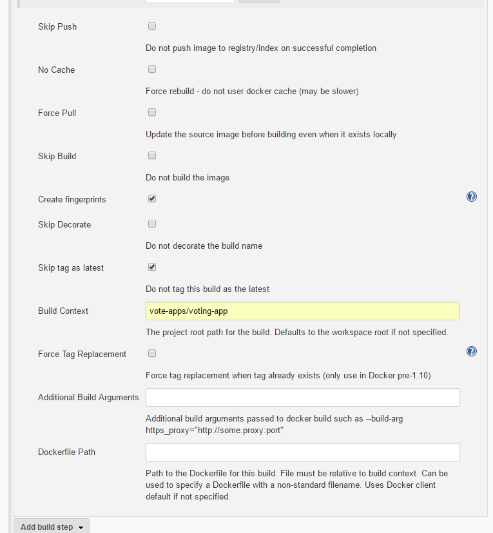Open help for Force Tag Replacement
Image resolution: width=493 pixels, height=533 pixels.
(x=471, y=351)
